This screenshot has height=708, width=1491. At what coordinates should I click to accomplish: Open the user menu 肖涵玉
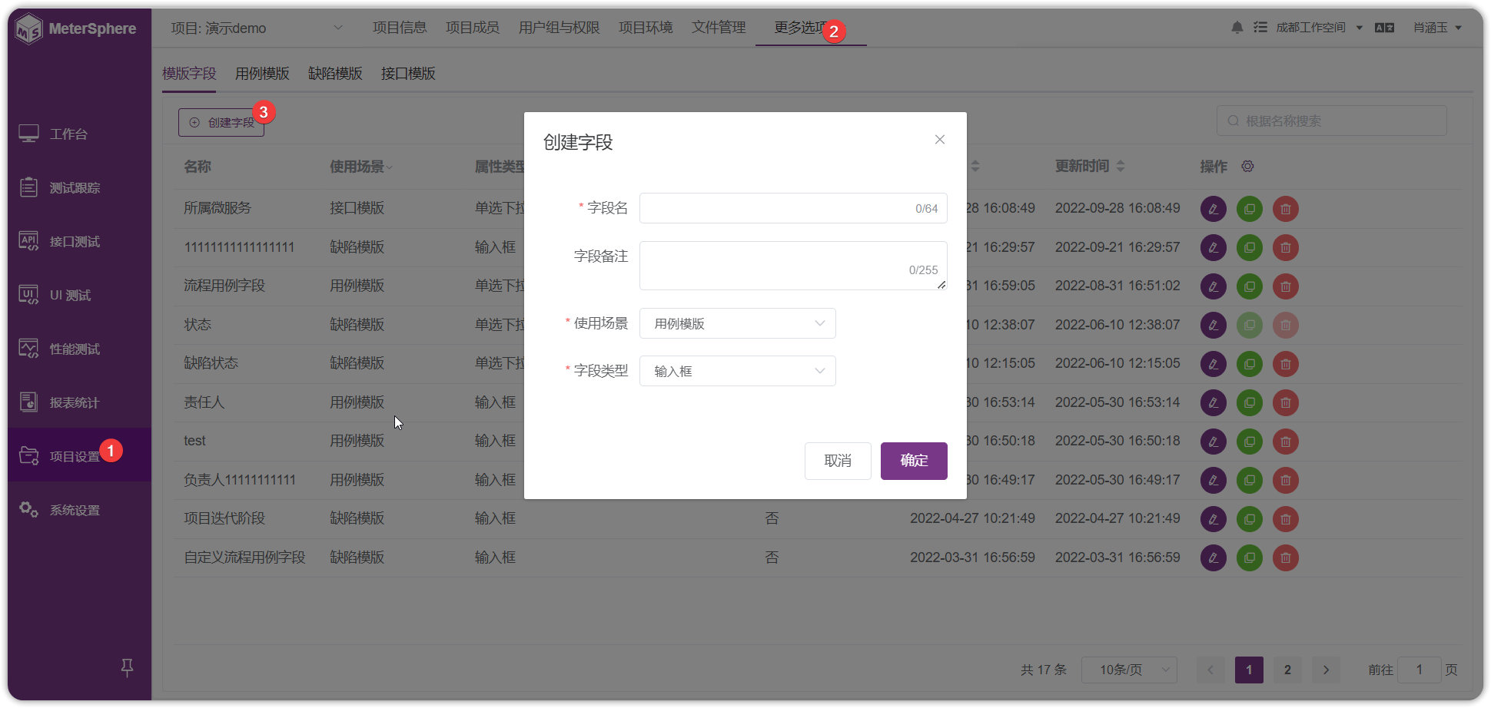[1437, 28]
